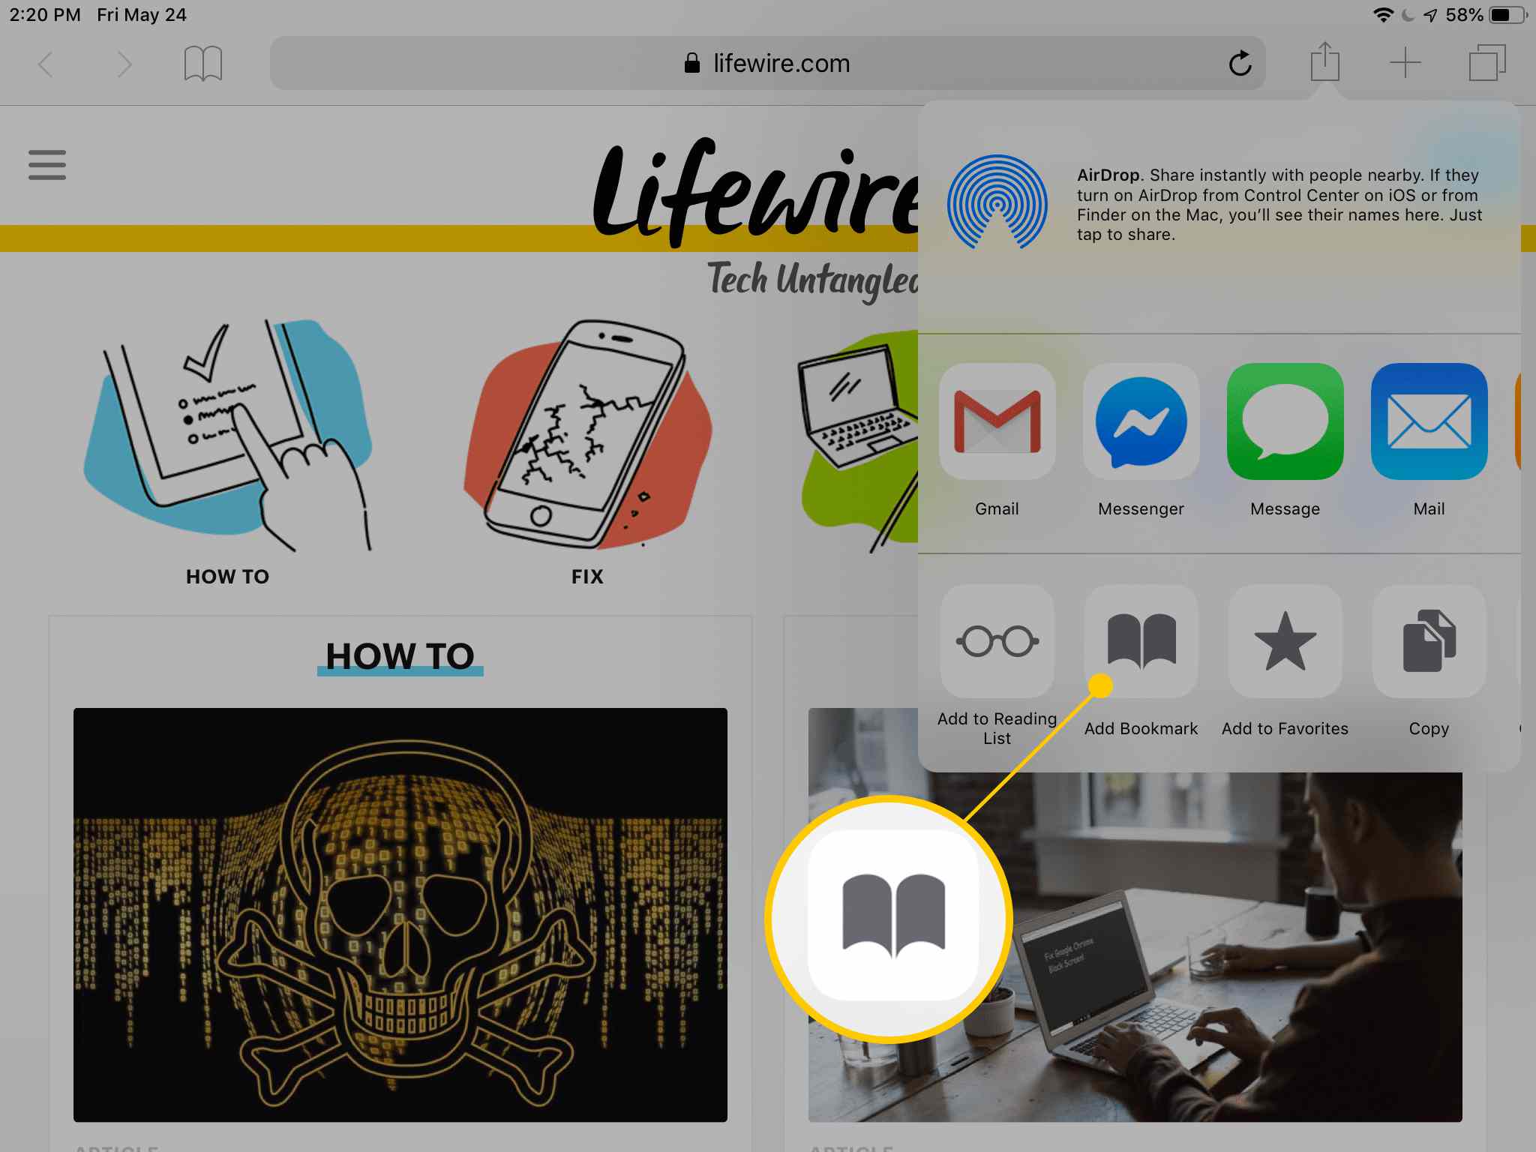The height and width of the screenshot is (1152, 1536).
Task: Tap Add Bookmark icon
Action: [1139, 641]
